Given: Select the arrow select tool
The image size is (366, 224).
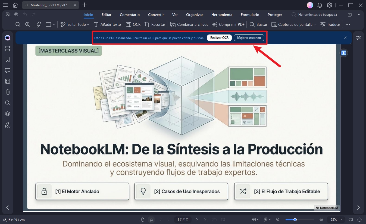Looking at the screenshot, I should pos(151,219).
